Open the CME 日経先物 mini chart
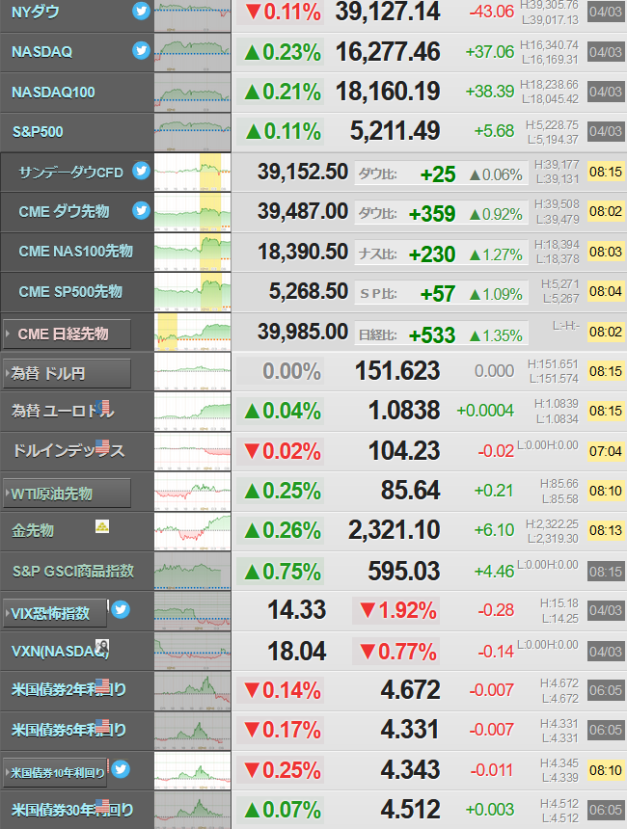This screenshot has height=829, width=627. pyautogui.click(x=193, y=332)
